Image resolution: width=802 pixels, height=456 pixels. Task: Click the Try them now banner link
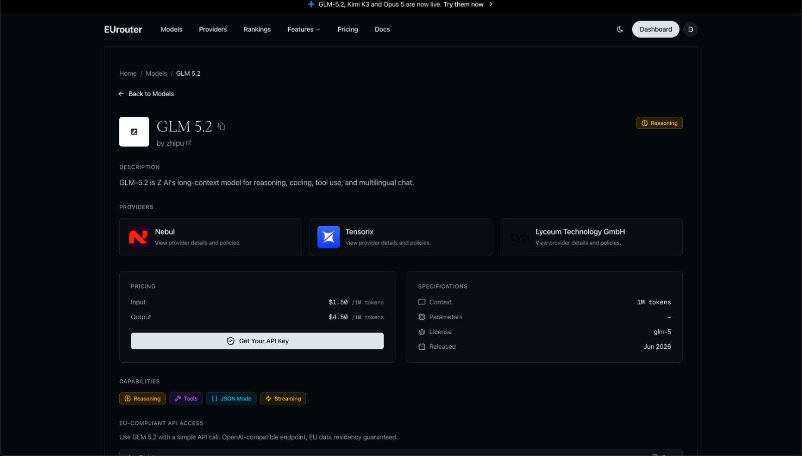pyautogui.click(x=463, y=4)
